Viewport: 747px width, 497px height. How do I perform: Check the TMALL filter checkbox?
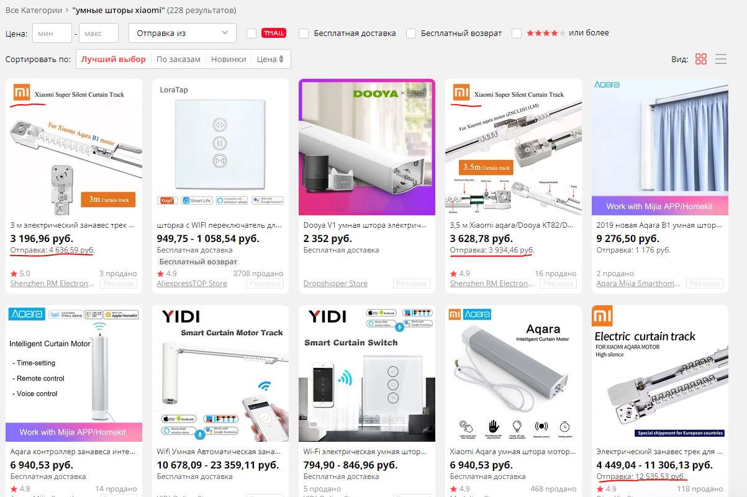click(x=251, y=34)
